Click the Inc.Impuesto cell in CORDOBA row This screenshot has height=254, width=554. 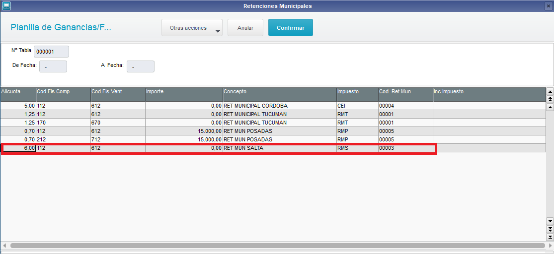[x=489, y=106]
